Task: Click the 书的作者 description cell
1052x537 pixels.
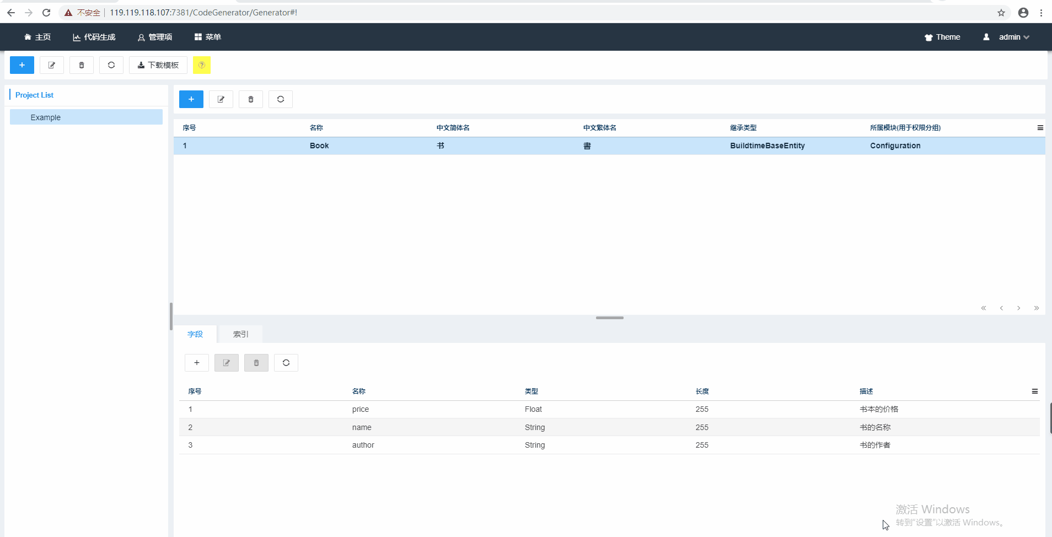Action: 875,445
